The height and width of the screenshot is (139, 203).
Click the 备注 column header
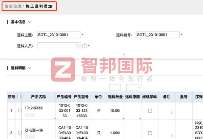tap(167, 97)
